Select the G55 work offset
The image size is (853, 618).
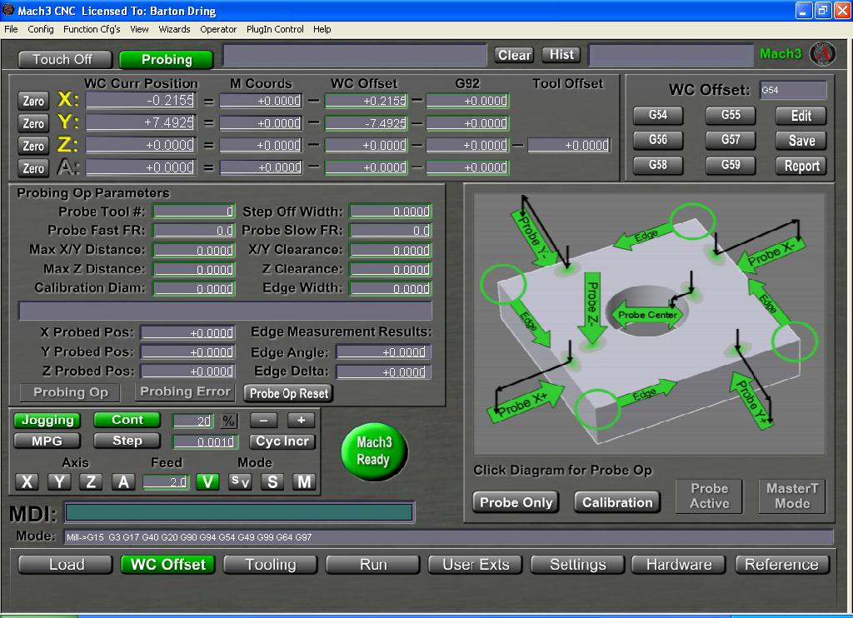[x=730, y=115]
